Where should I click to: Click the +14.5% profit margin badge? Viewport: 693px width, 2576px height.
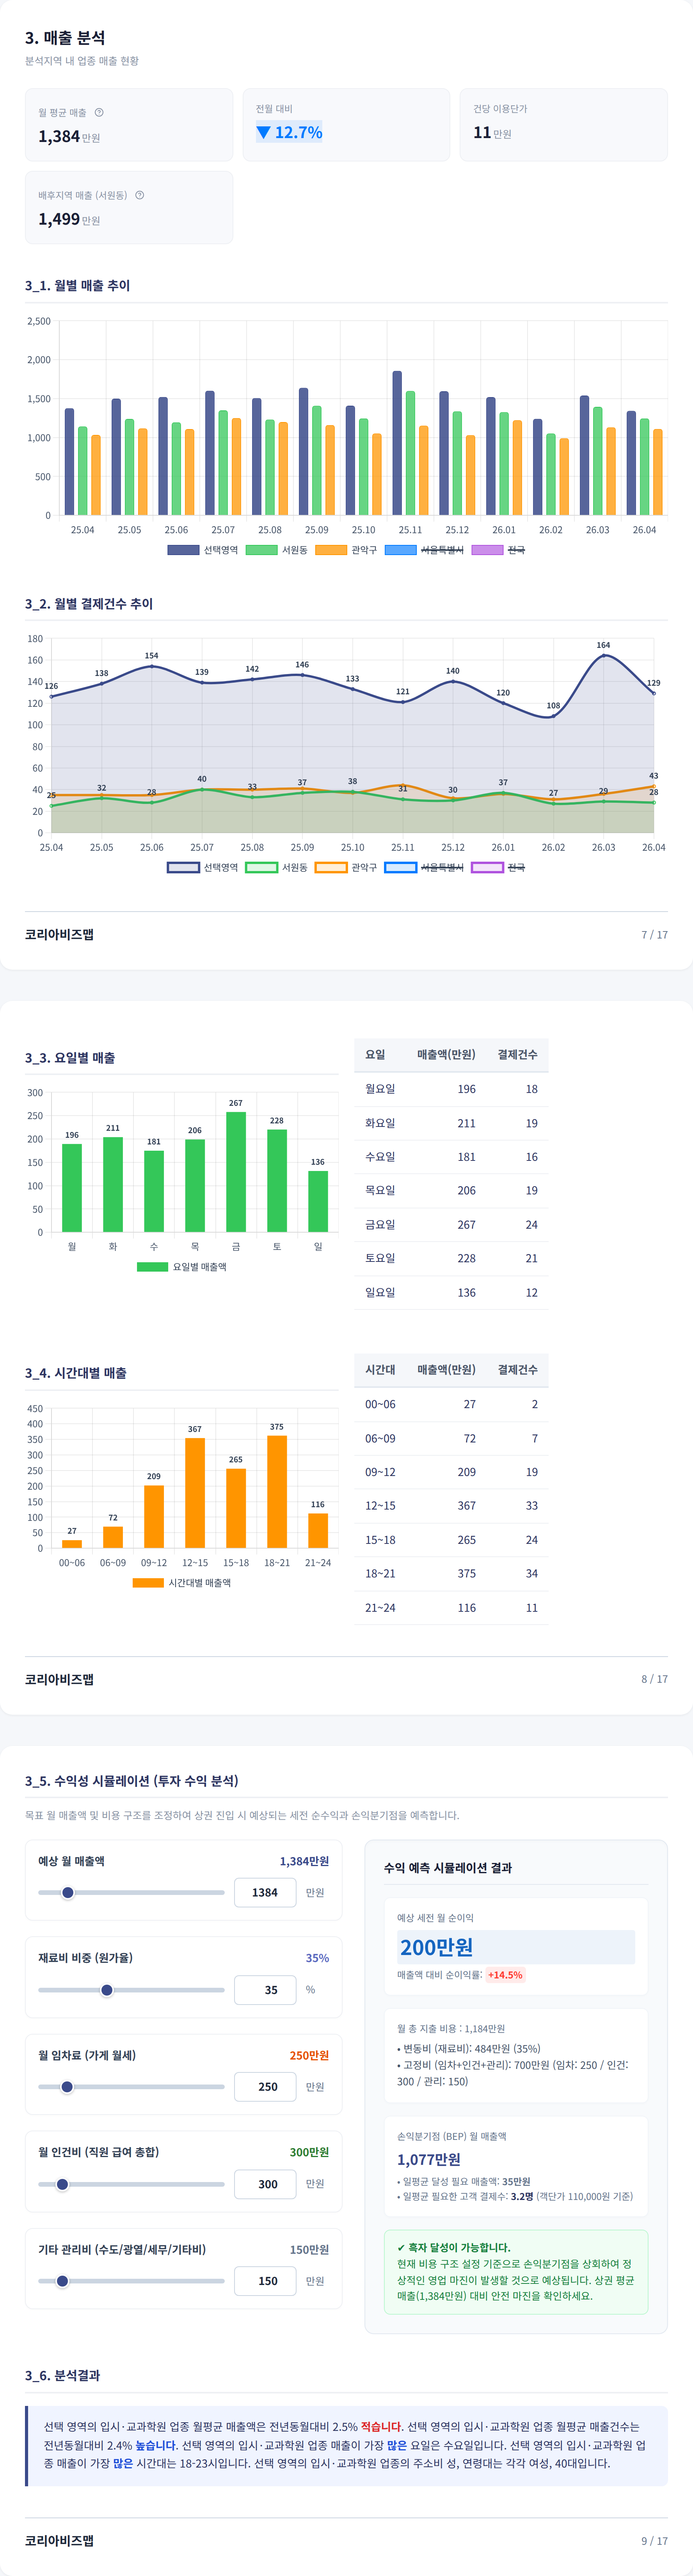point(506,1975)
